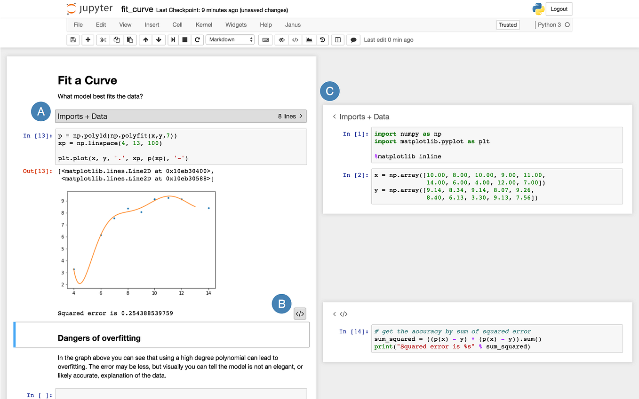Open the command palette
Screen dimensions: 639x399
(x=265, y=40)
